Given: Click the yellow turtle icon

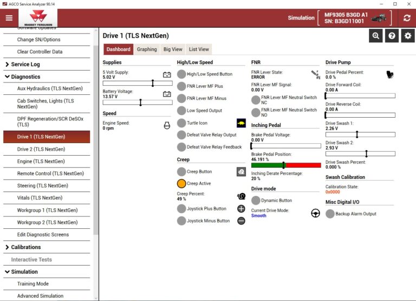Looking at the screenshot, I should click(x=241, y=123).
